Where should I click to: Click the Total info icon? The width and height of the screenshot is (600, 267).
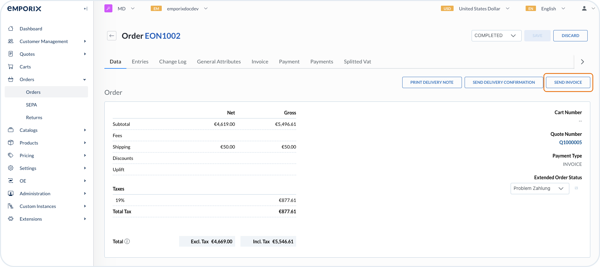coord(127,241)
